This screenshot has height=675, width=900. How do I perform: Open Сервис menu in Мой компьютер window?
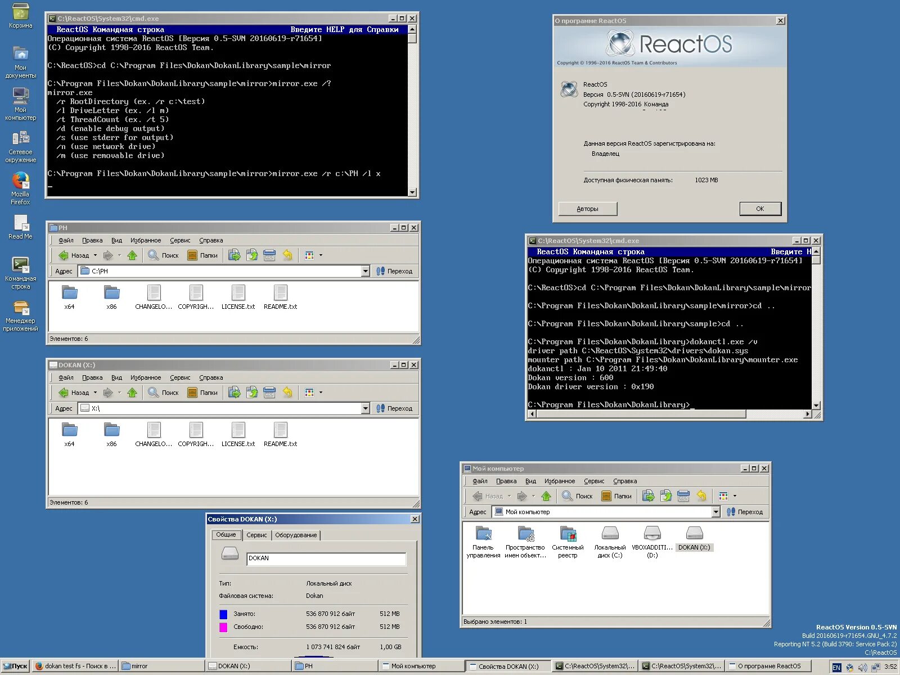pyautogui.click(x=594, y=481)
